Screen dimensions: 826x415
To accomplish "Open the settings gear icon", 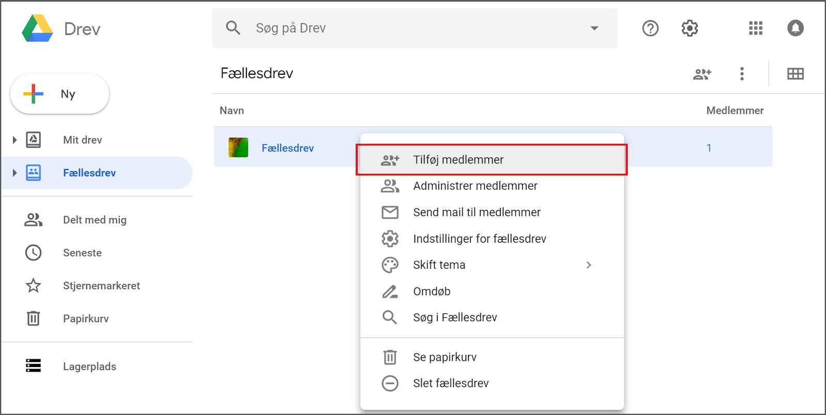I will [x=689, y=28].
